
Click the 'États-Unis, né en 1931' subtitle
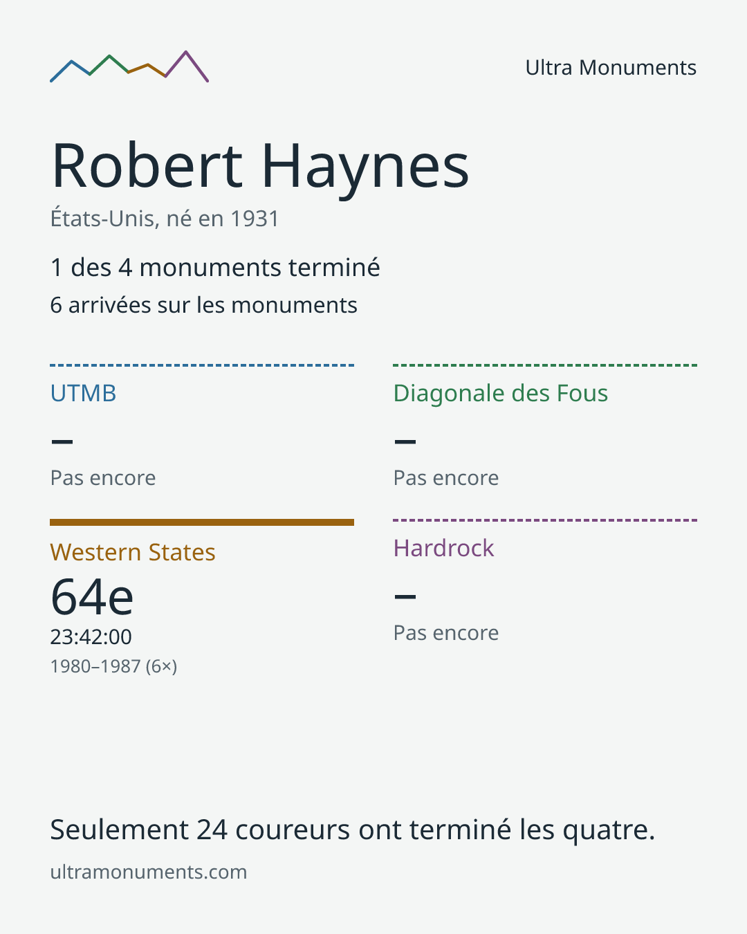pyautogui.click(x=165, y=219)
